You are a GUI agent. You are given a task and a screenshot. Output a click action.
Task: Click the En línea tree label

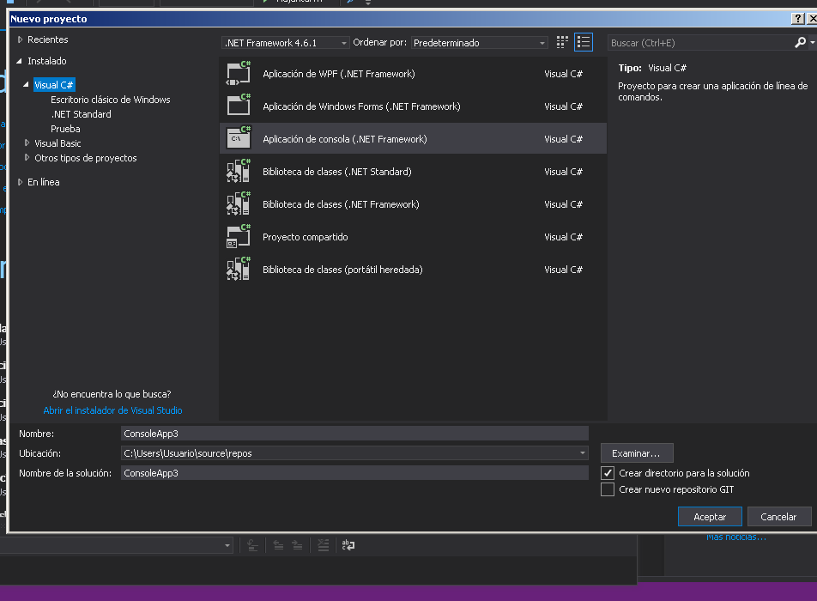point(44,182)
